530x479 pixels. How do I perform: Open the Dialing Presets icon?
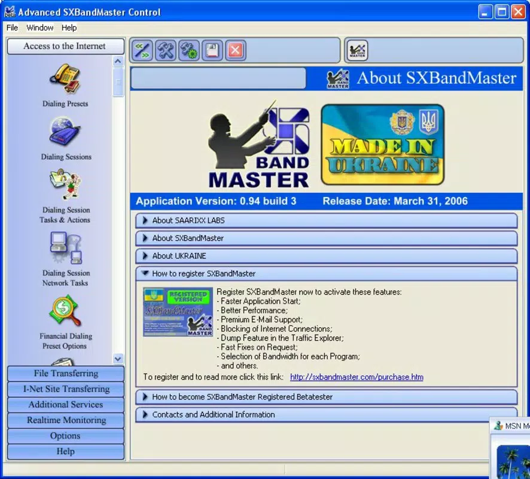65,79
